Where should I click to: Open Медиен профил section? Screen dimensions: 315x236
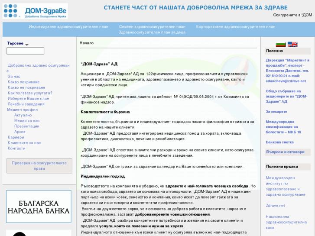tap(22, 110)
